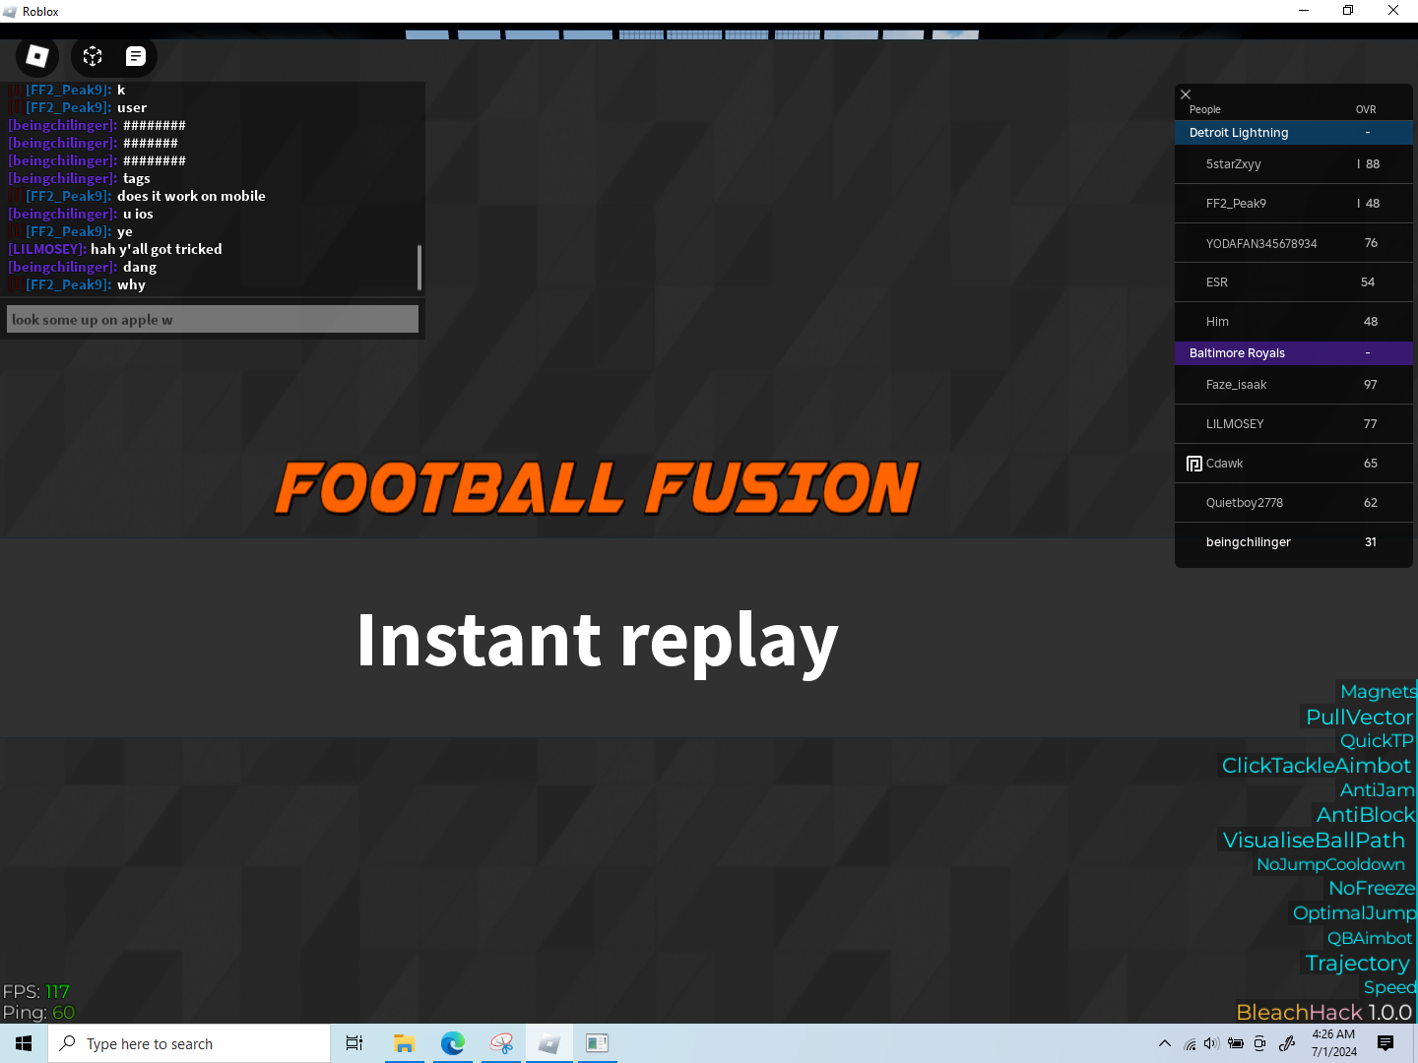
Task: Select player Faze_isaak
Action: pyautogui.click(x=1294, y=385)
